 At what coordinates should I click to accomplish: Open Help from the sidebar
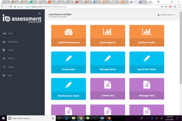click(x=10, y=75)
